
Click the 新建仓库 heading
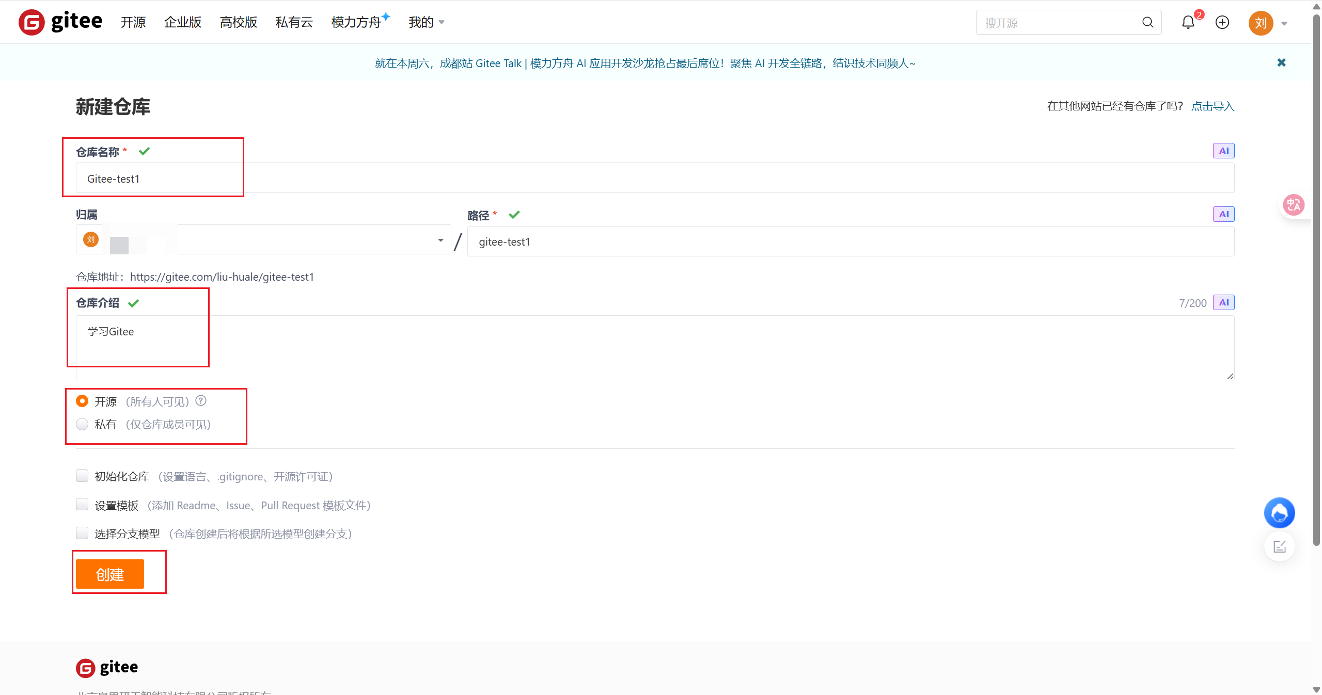click(x=113, y=107)
